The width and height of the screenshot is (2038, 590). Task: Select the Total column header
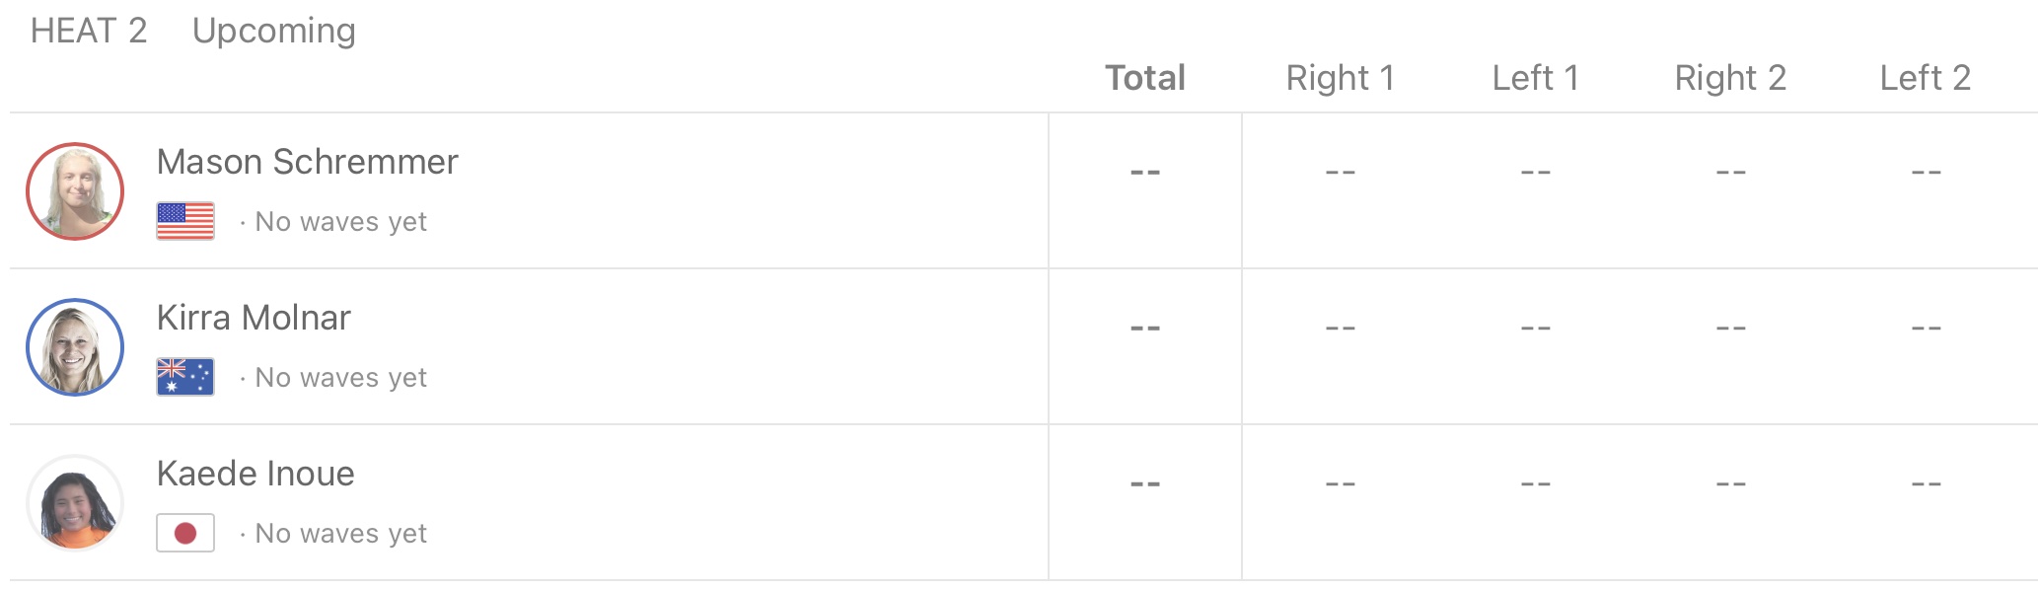coord(1144,78)
